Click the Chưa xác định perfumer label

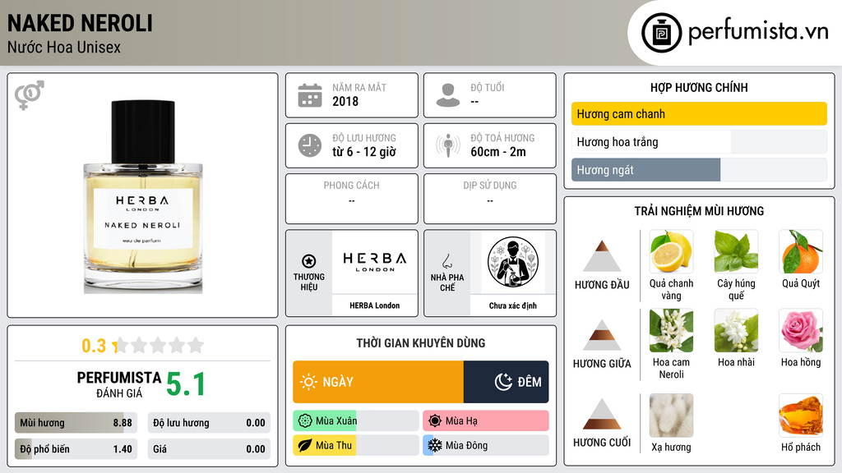[513, 305]
